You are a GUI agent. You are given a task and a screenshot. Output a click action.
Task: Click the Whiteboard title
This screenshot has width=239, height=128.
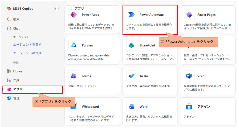point(90,107)
